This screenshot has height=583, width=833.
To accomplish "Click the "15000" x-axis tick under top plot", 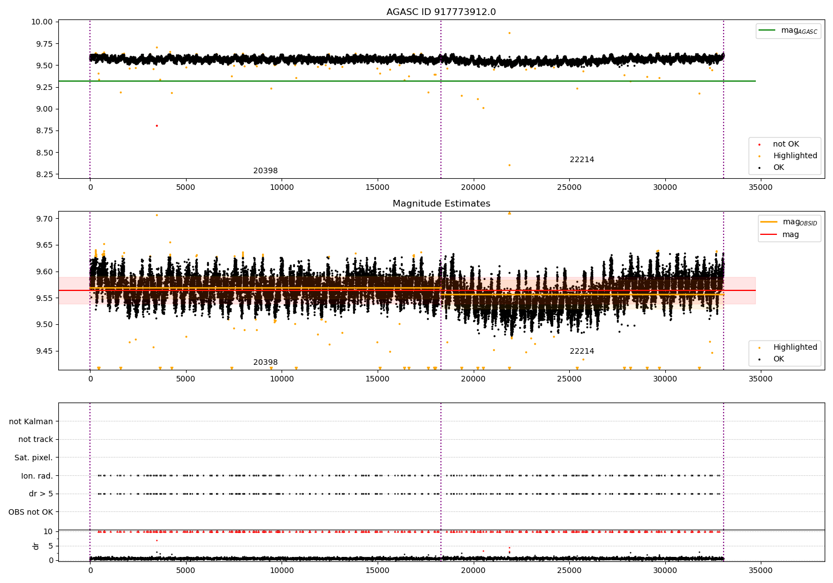I will point(377,188).
